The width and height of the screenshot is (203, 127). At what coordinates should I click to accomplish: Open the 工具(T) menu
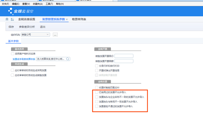(49, 4)
